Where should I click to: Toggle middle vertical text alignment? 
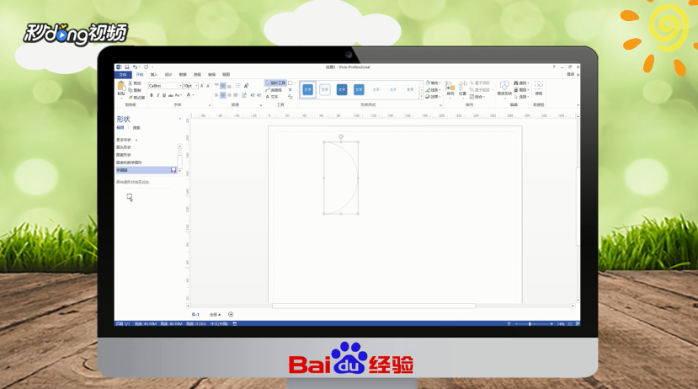223,86
